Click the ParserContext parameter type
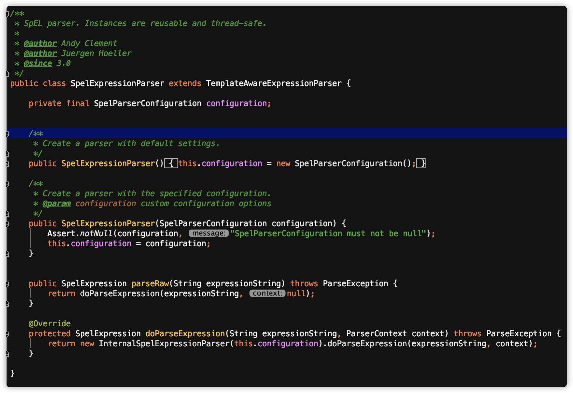The width and height of the screenshot is (573, 393). pos(377,334)
